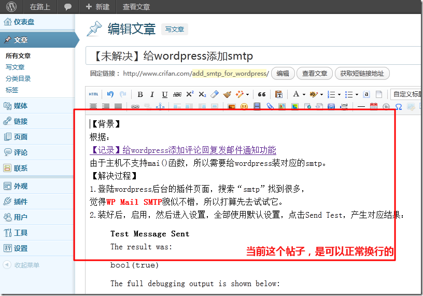Viewport: 423px width, 296px height.
Task: Click the eraser remove-format icon
Action: pos(215,94)
